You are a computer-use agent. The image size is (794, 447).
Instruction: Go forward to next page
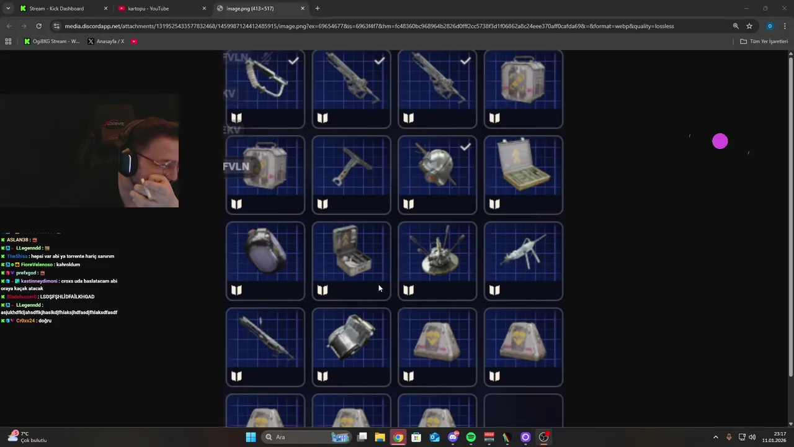[24, 26]
